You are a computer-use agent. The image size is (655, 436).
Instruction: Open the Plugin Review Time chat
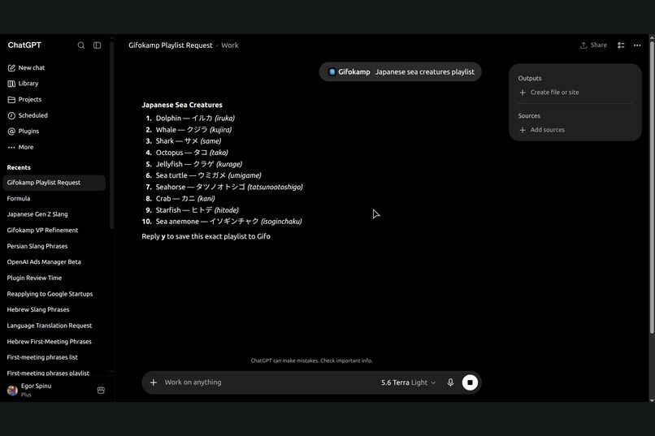(x=54, y=278)
